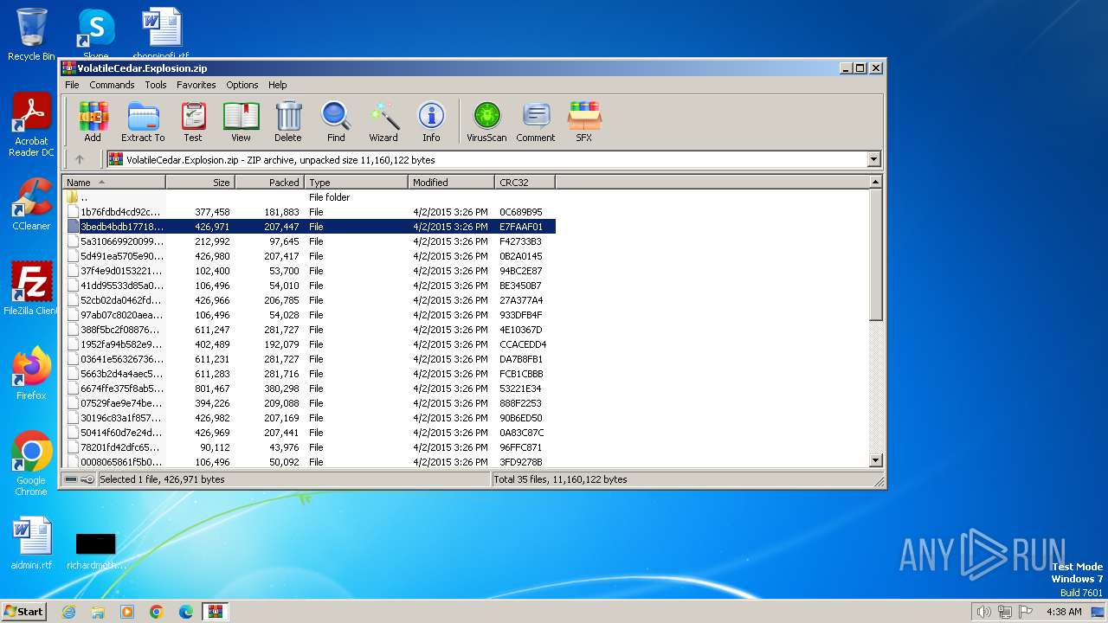The width and height of the screenshot is (1108, 623).
Task: Select the parent folder '..' row
Action: click(309, 197)
